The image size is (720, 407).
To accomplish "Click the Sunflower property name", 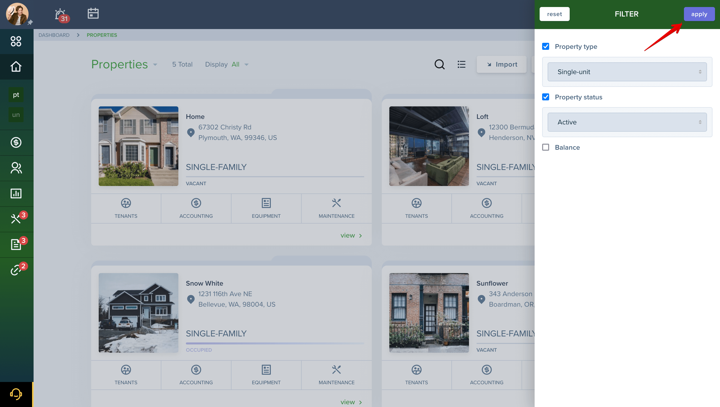I will 492,283.
